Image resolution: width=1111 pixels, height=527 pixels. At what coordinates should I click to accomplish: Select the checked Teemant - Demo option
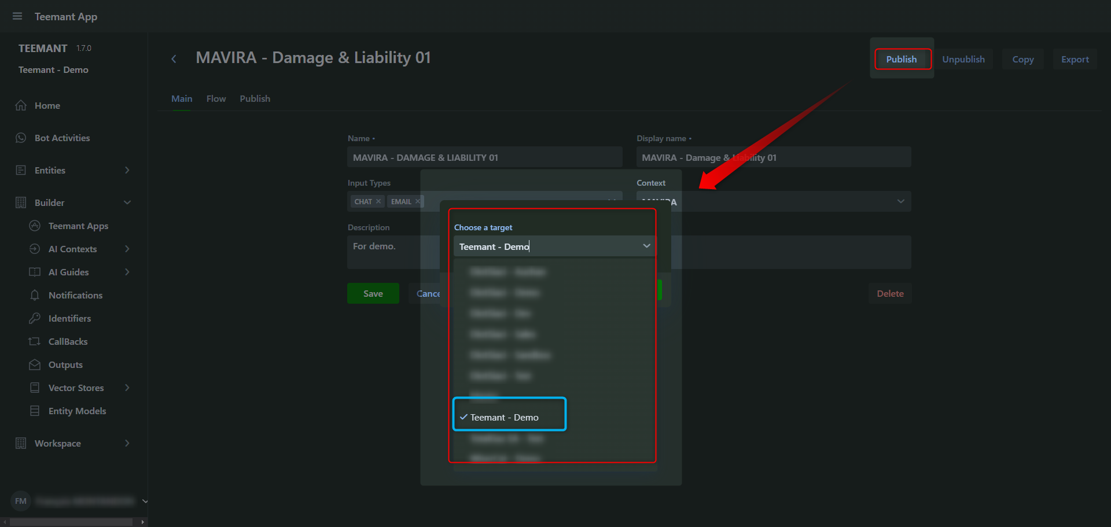[504, 417]
